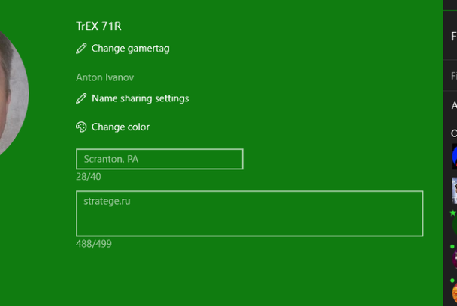Select the orange friend avatar at bottom right

pos(454,291)
